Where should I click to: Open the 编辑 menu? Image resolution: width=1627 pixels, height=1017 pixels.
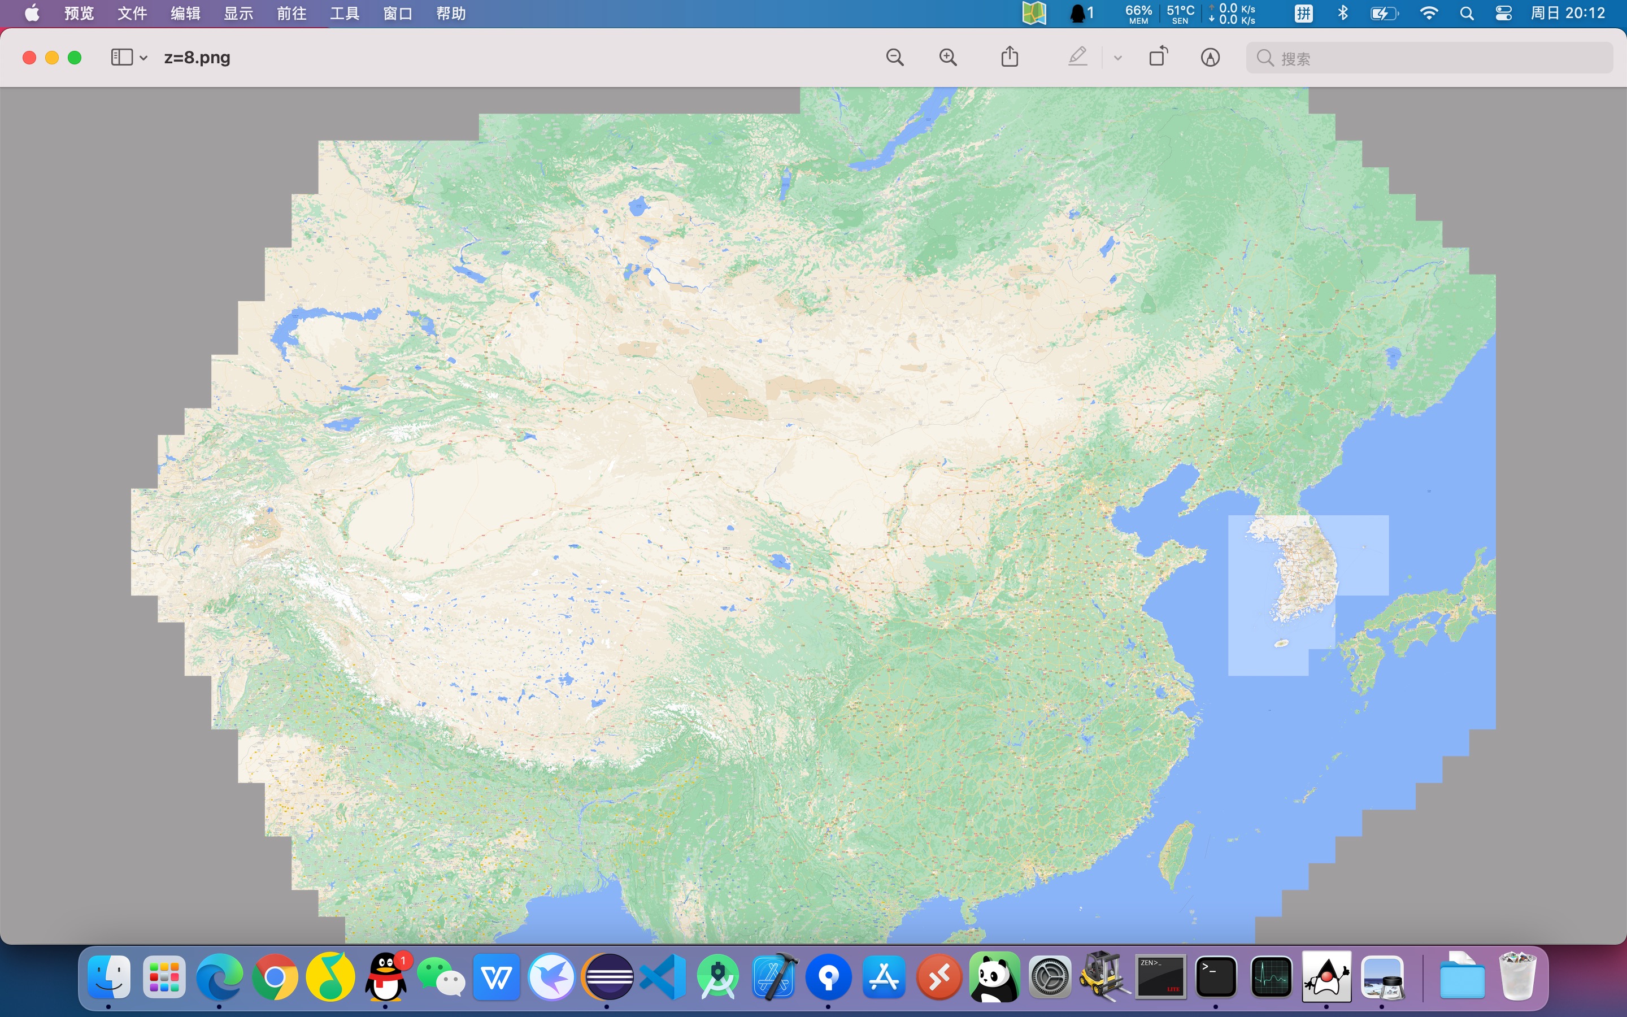click(x=185, y=13)
